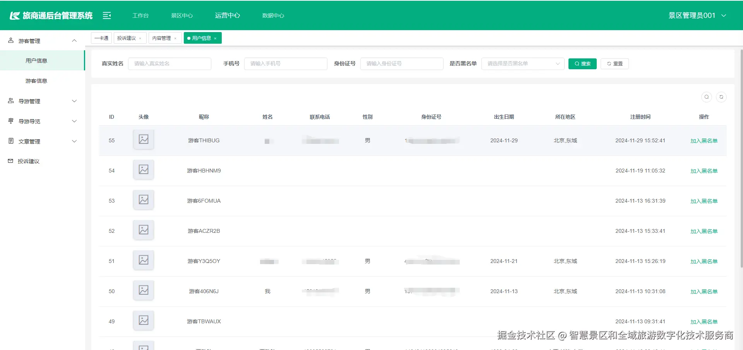743x350 pixels.
Task: Add 游客THIBUG to the blacklist
Action: (x=704, y=140)
